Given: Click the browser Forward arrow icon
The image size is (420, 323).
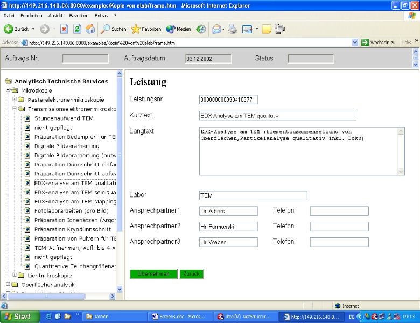Looking at the screenshot, I should point(45,29).
